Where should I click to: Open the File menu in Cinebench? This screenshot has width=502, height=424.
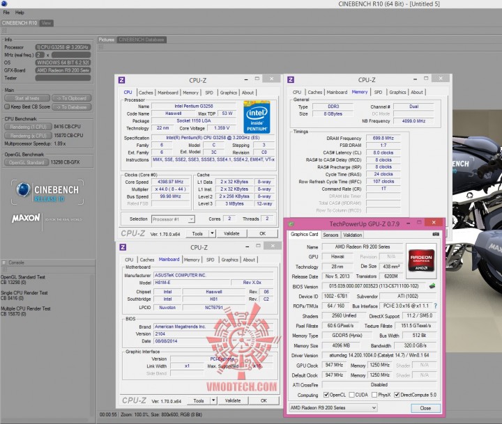(6, 13)
